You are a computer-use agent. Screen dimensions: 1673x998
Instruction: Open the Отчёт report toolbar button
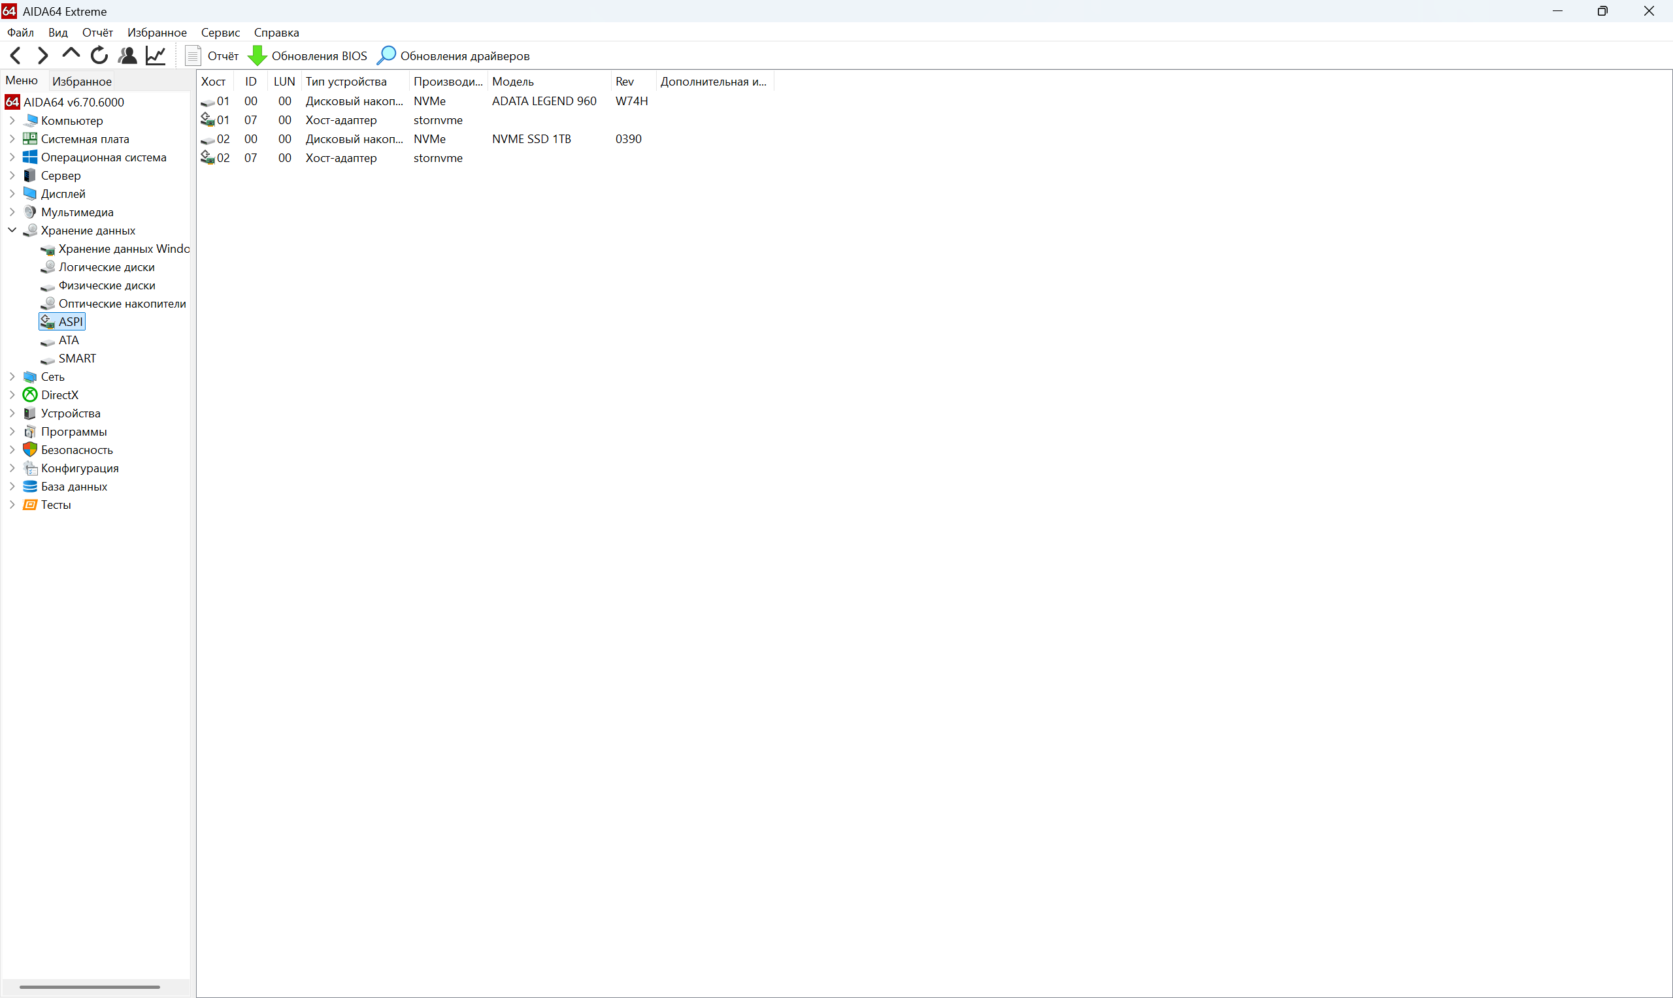pos(212,55)
